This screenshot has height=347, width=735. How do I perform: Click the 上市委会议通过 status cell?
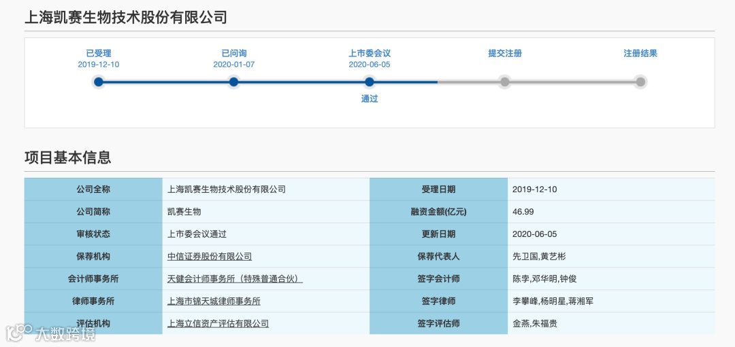[x=266, y=234]
